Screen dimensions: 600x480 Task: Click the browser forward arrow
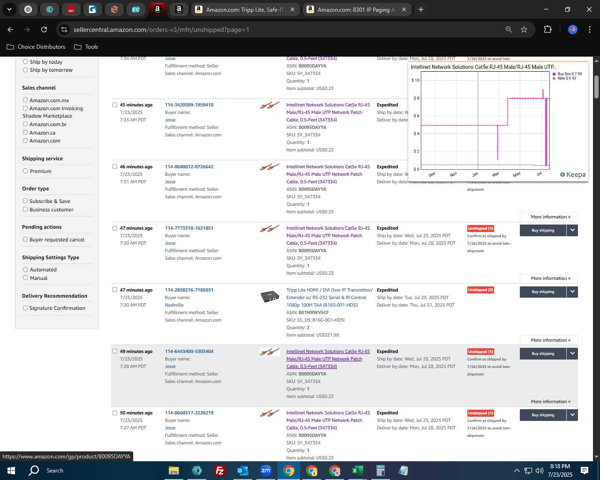(x=27, y=30)
